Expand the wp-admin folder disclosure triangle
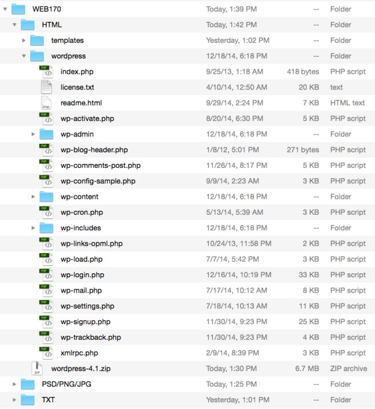 [x=33, y=134]
